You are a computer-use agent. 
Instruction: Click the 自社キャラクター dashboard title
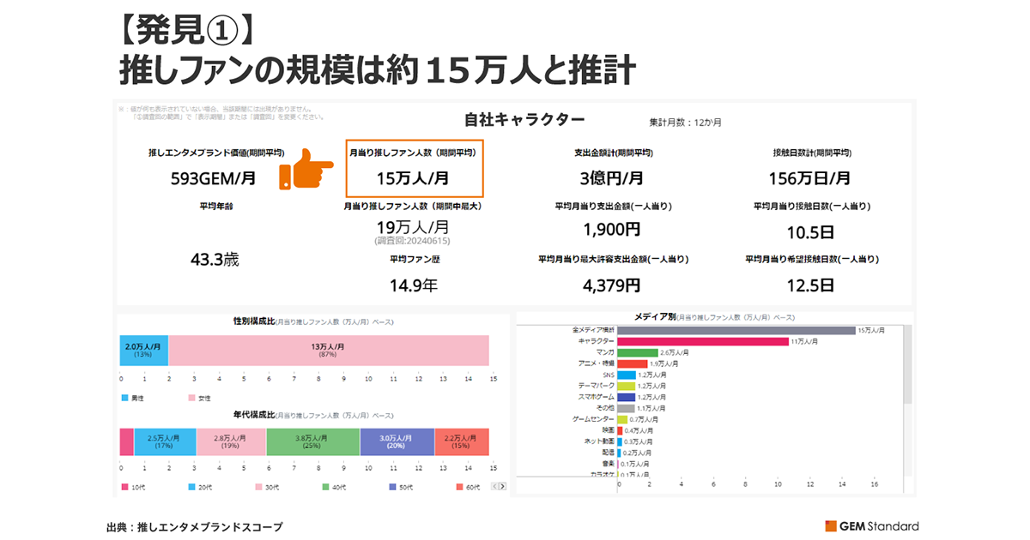pyautogui.click(x=524, y=119)
